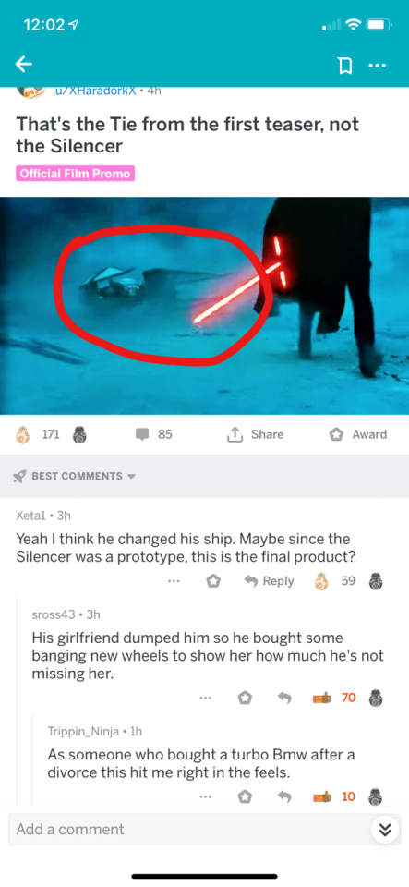409x887 pixels.
Task: Jump to next comment with double chevron
Action: pos(384,830)
